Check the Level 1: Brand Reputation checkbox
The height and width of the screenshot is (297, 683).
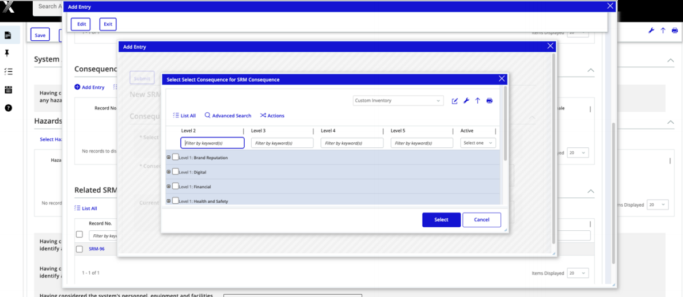click(176, 157)
